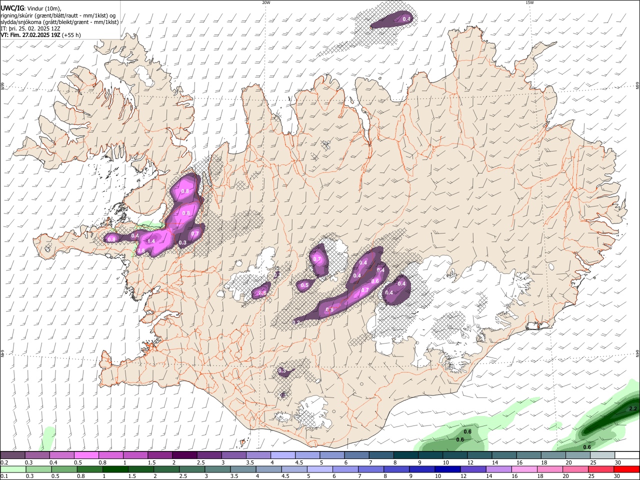Click the dark blue 10 swatch in bottom row
The width and height of the screenshot is (640, 480).
(x=446, y=469)
